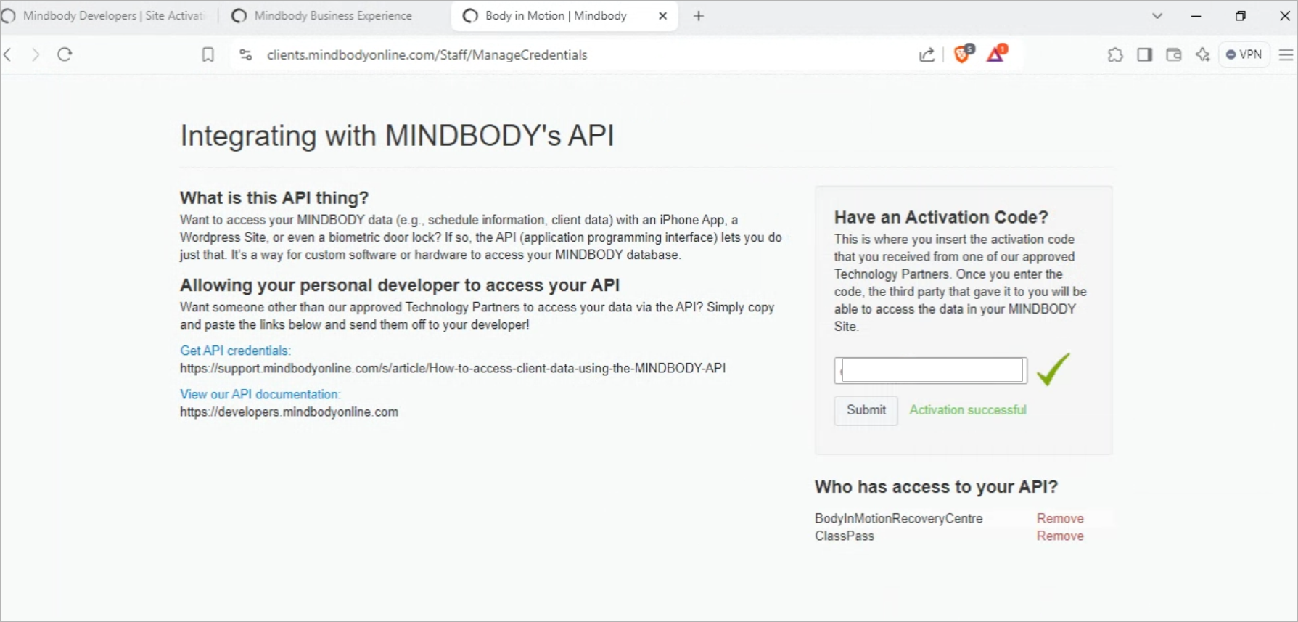
Task: Submit the activation code
Action: (x=866, y=410)
